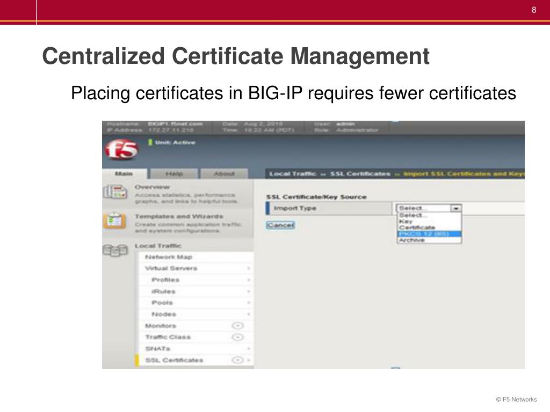Open Network Map menu entry

coord(169,257)
